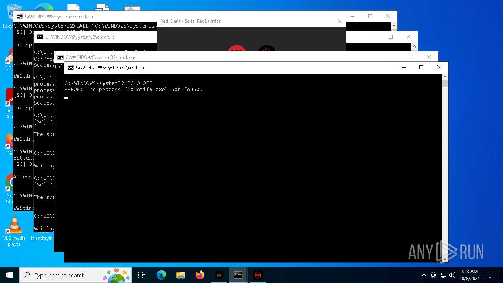
Task: Maximize the backmost cmd.exe window
Action: (370, 16)
